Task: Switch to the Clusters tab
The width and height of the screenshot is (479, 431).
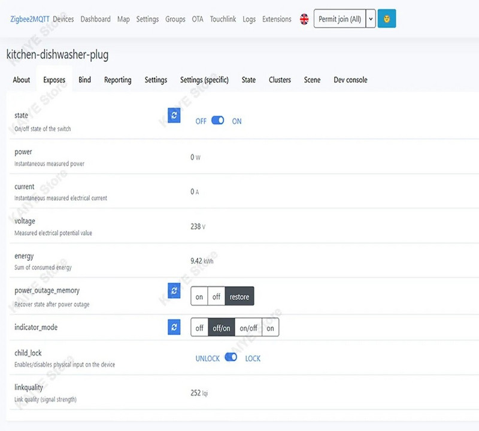Action: pyautogui.click(x=280, y=80)
